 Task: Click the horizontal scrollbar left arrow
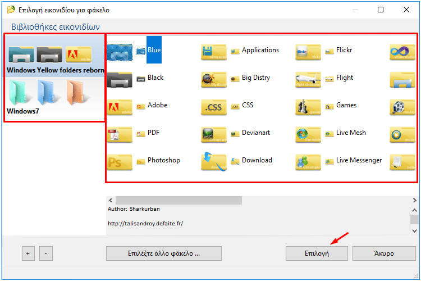coord(111,200)
